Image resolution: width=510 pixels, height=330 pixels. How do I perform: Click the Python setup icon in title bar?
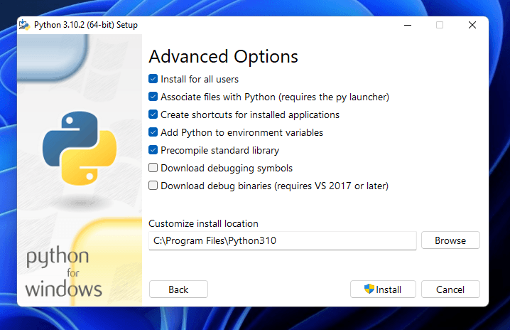(x=24, y=25)
